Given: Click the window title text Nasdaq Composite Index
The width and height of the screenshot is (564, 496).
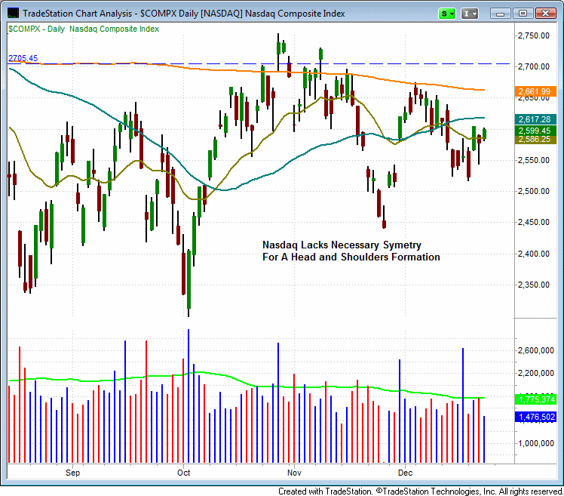Looking at the screenshot, I should pos(295,14).
